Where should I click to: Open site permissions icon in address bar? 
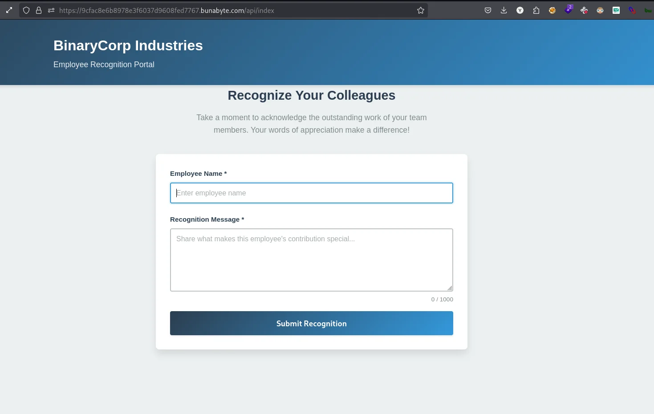pyautogui.click(x=51, y=10)
